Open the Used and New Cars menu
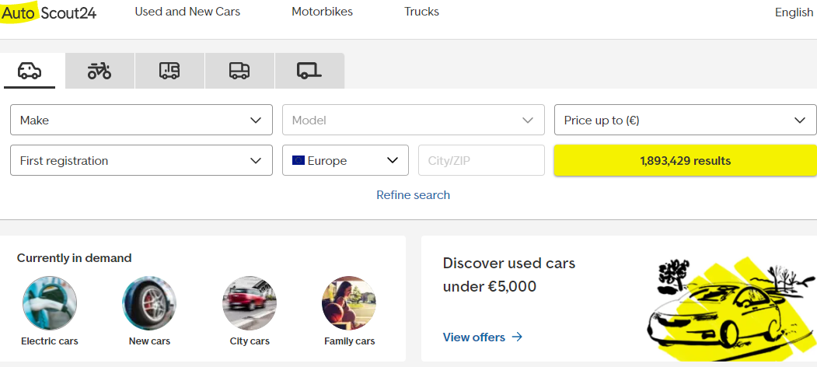 tap(187, 12)
